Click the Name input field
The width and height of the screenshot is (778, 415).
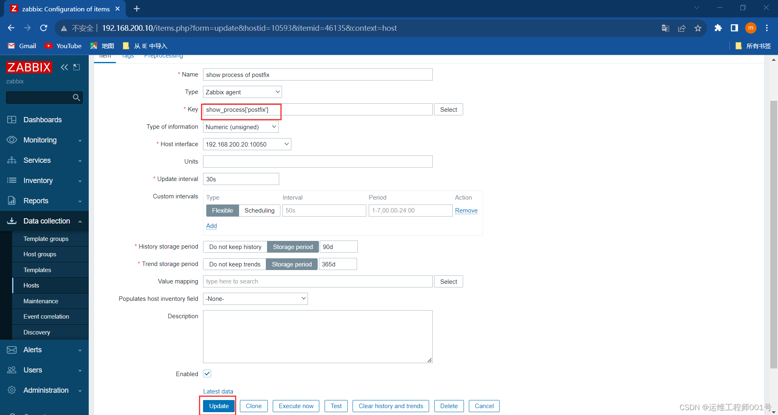click(x=318, y=74)
